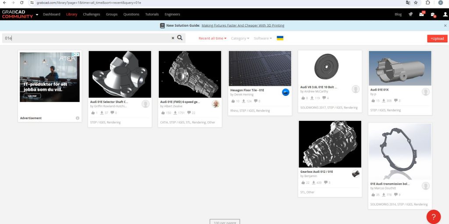The height and width of the screenshot is (224, 449).
Task: Open the Audi 01E Selector Shaft thumbnail
Action: pos(120,74)
